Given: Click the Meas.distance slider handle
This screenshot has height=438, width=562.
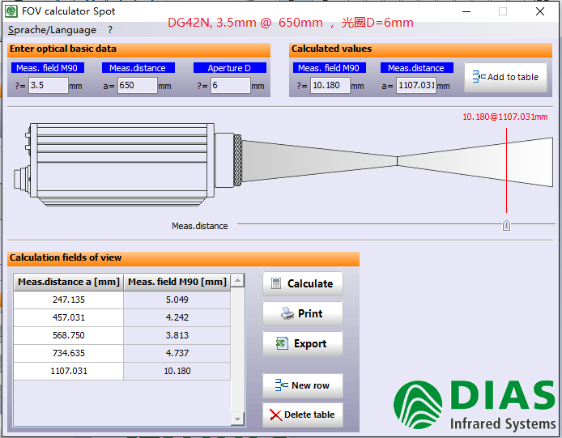Looking at the screenshot, I should pos(506,226).
